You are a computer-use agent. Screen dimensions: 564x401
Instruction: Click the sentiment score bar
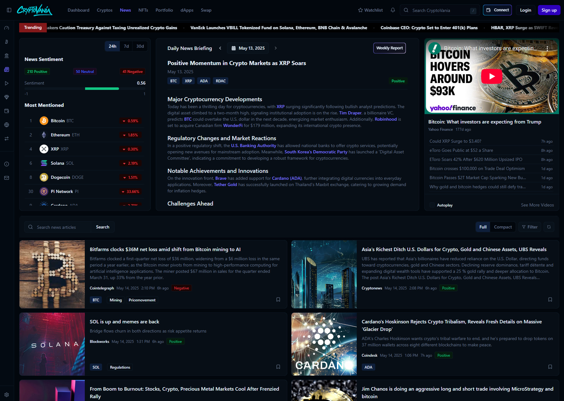85,89
